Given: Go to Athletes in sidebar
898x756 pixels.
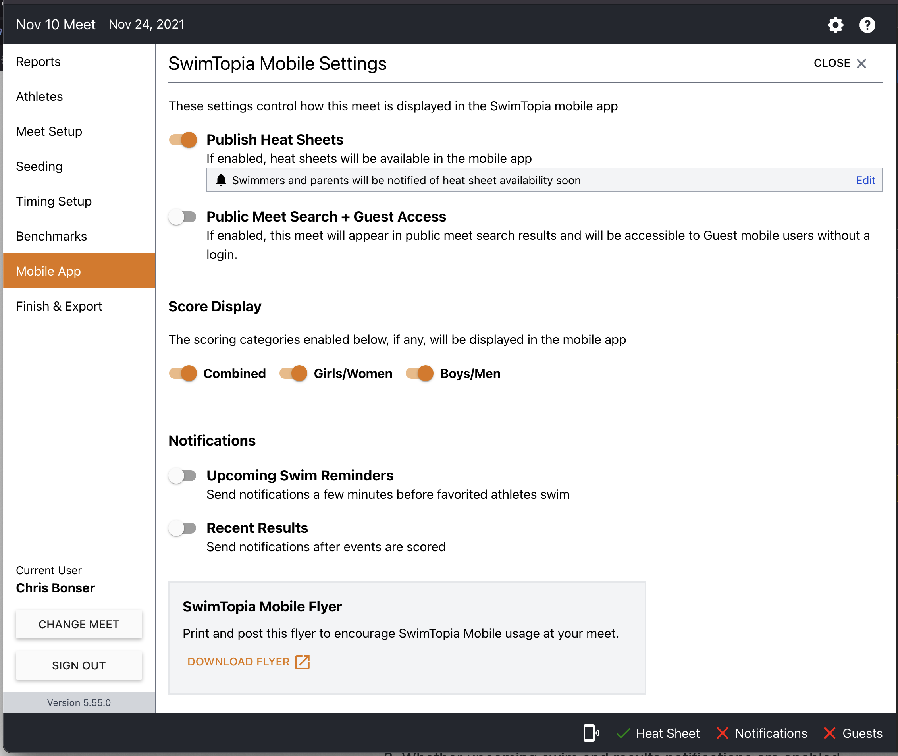Looking at the screenshot, I should coord(79,96).
